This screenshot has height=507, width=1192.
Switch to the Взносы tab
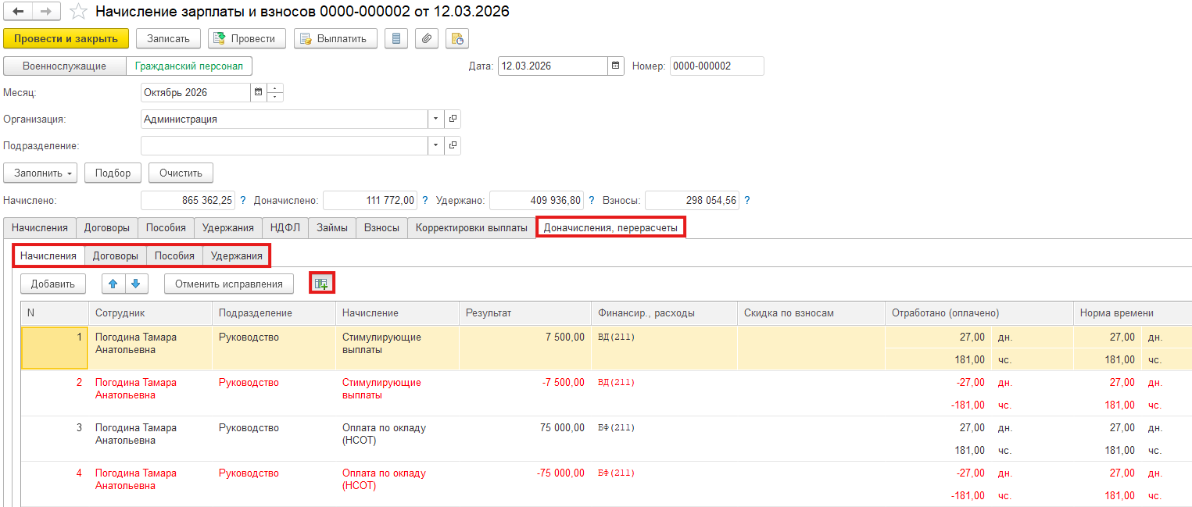(x=382, y=228)
